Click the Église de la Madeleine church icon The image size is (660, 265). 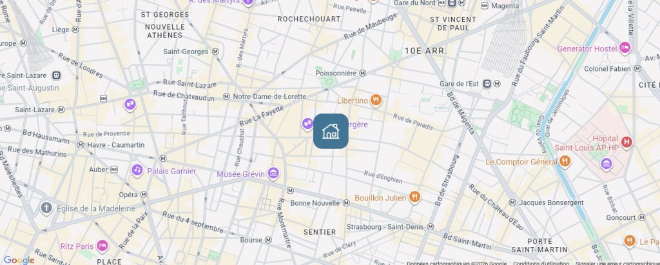point(46,208)
